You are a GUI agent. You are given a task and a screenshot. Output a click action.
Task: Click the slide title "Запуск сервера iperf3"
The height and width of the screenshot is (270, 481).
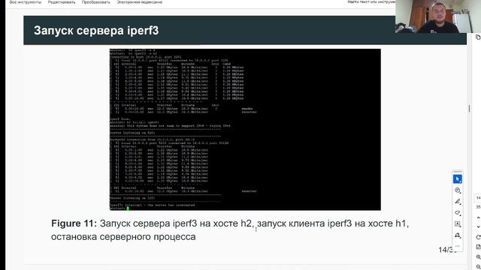[96, 31]
